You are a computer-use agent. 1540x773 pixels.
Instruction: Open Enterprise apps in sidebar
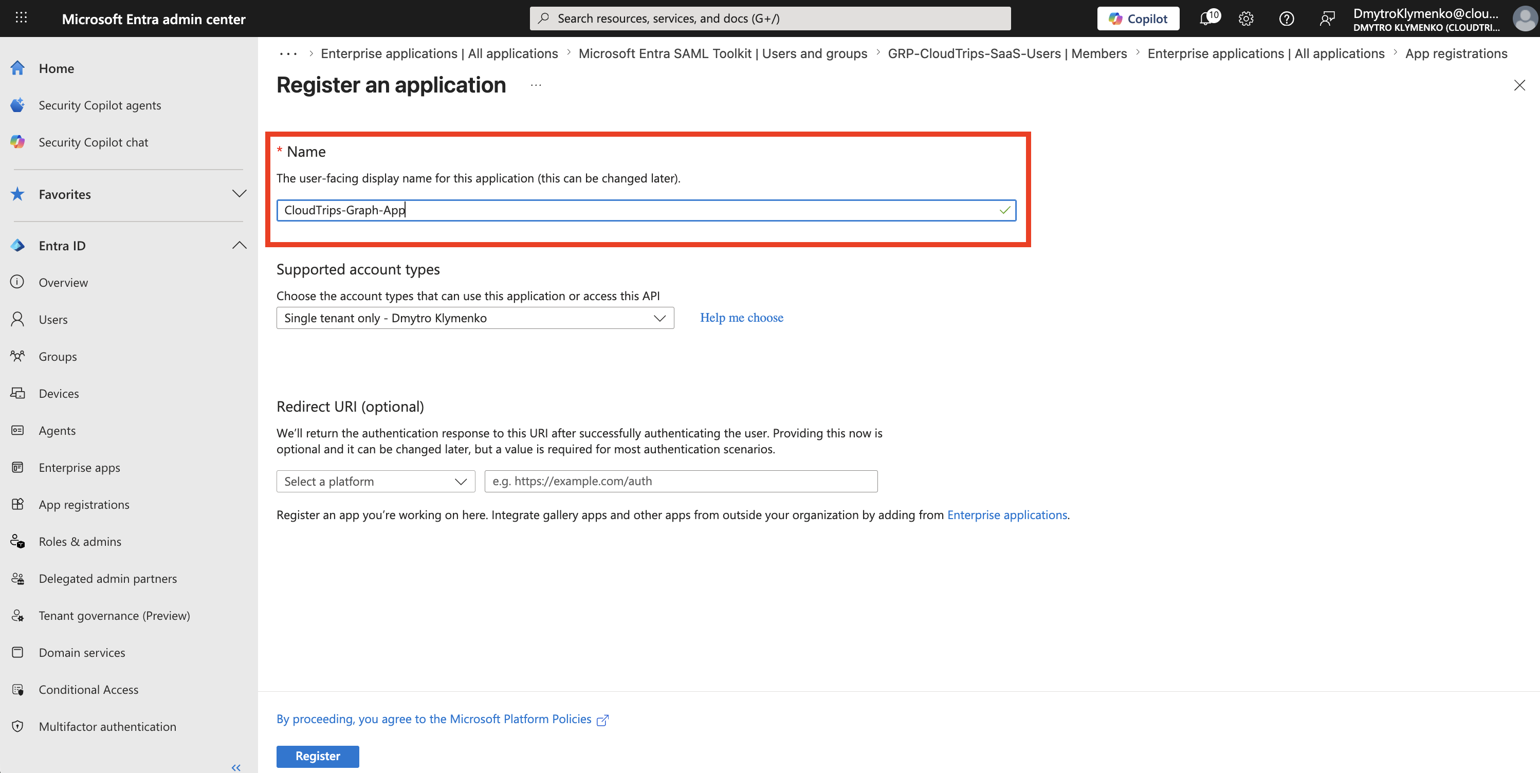[x=80, y=468]
